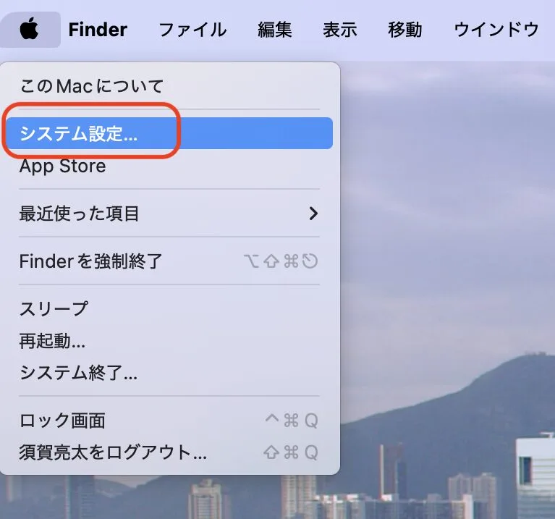Select 再起動... menu item
The width and height of the screenshot is (555, 519).
pyautogui.click(x=169, y=341)
